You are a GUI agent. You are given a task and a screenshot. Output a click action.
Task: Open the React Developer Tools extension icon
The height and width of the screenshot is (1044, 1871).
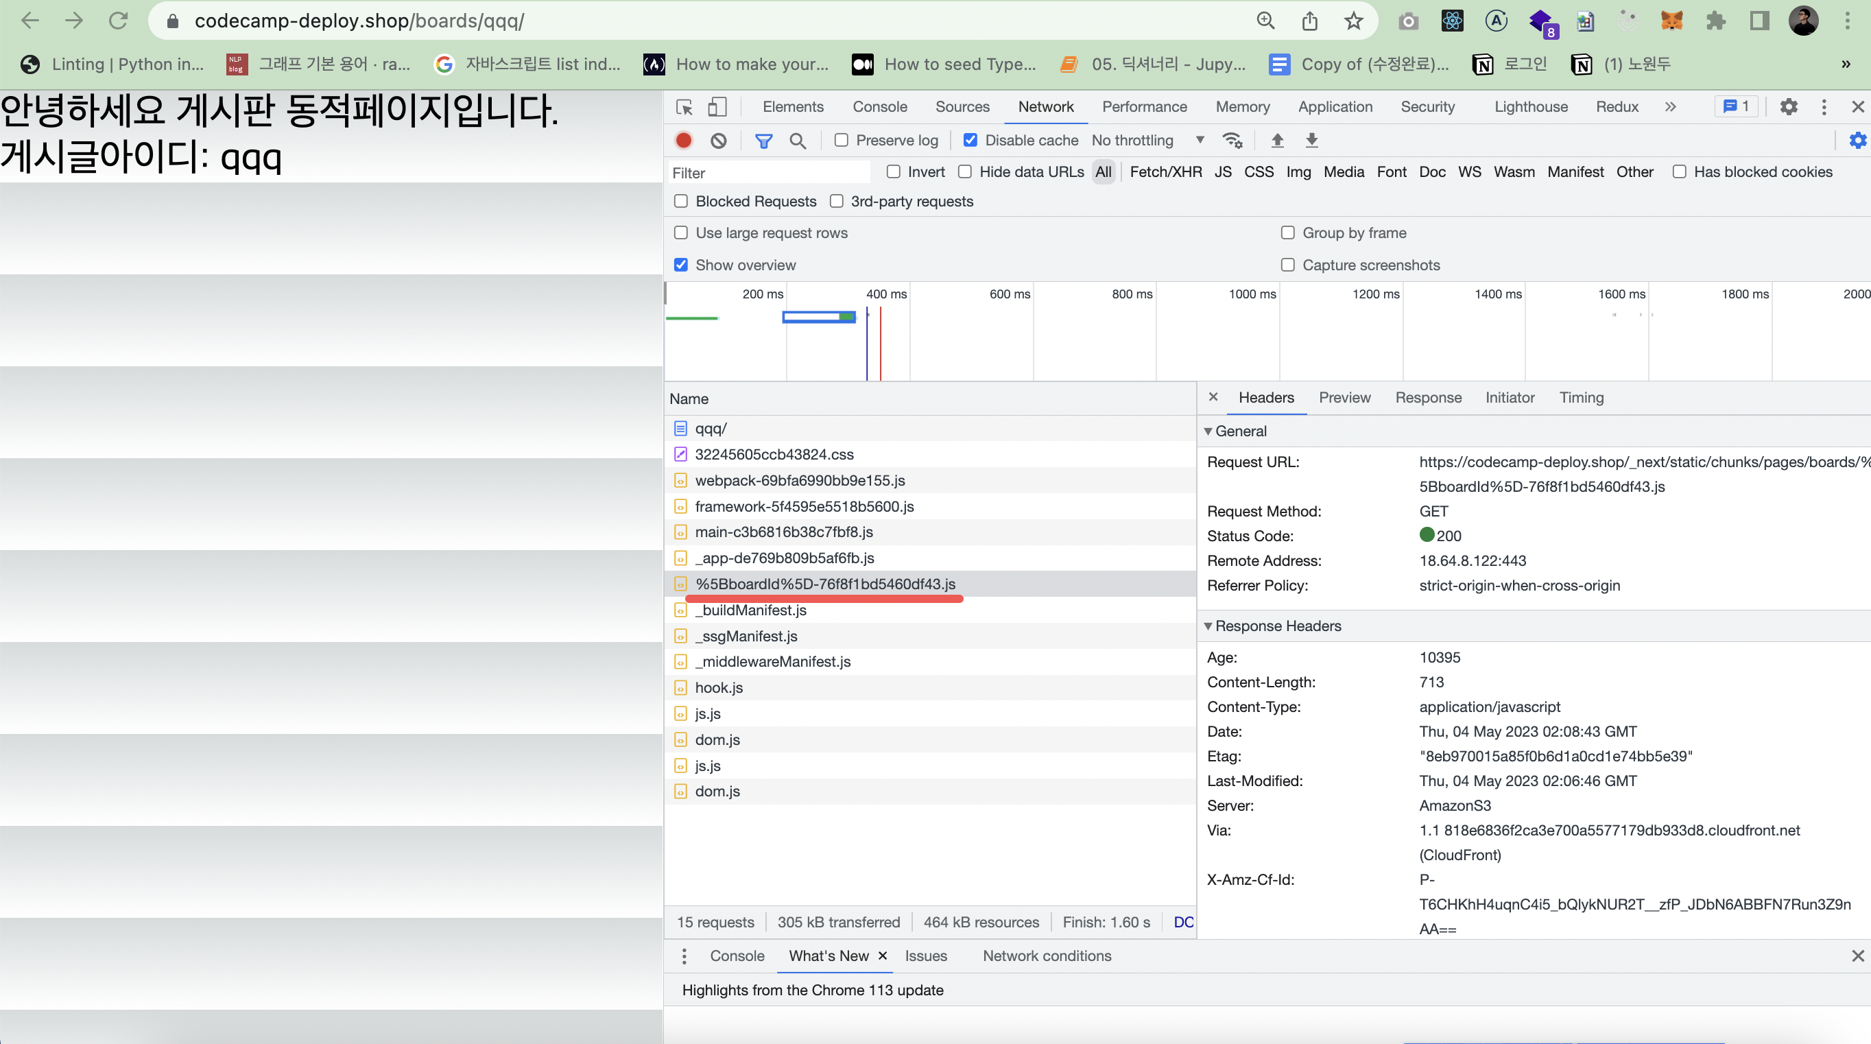pos(1452,21)
